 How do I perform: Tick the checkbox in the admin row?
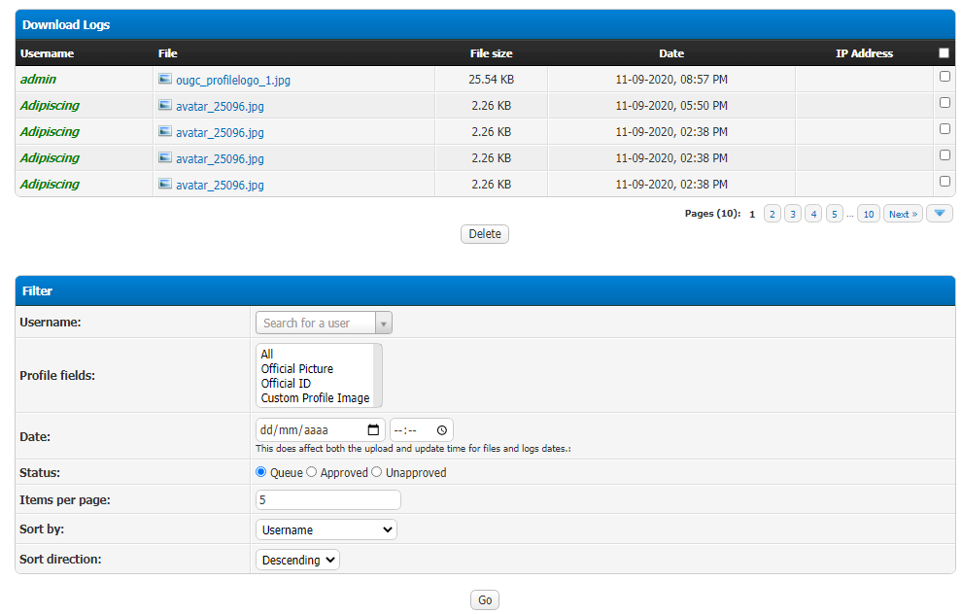[945, 77]
